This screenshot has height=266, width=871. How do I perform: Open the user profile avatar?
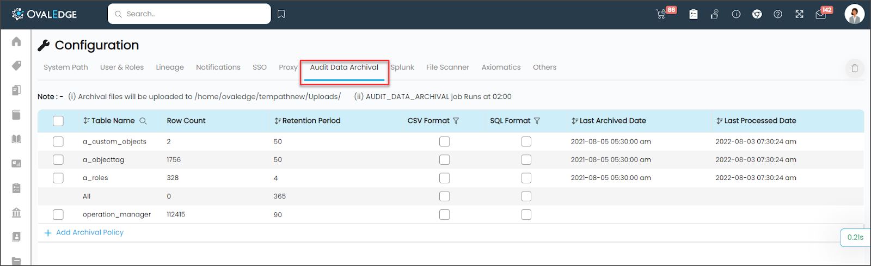pyautogui.click(x=855, y=14)
